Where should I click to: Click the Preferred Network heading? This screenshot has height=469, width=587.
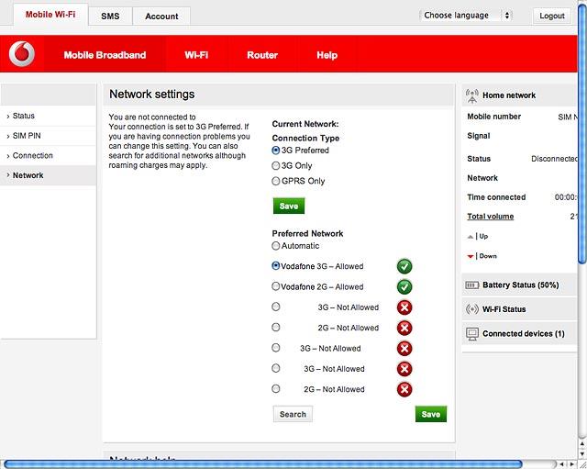click(x=308, y=234)
